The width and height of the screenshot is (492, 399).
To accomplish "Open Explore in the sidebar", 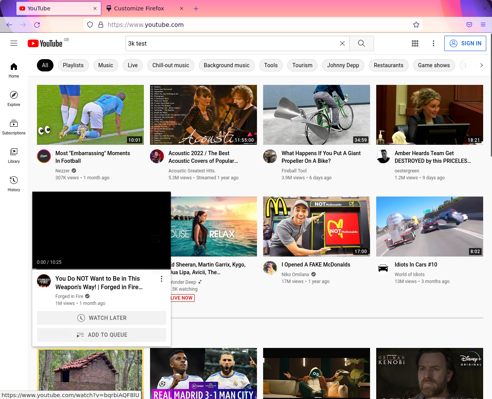I will click(14, 99).
